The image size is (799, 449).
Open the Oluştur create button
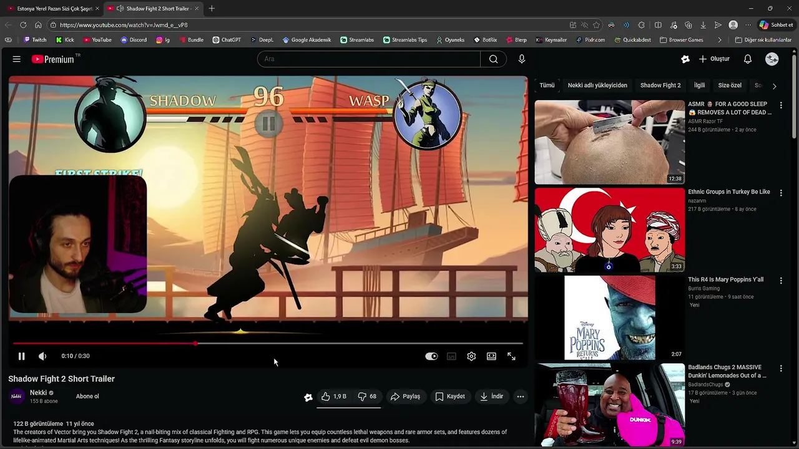tap(714, 59)
